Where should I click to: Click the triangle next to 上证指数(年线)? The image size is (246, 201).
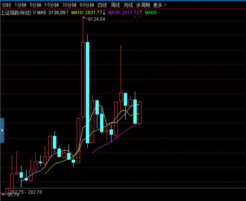(x=34, y=13)
